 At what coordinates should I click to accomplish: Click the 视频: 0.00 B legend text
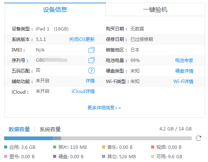point(169,147)
